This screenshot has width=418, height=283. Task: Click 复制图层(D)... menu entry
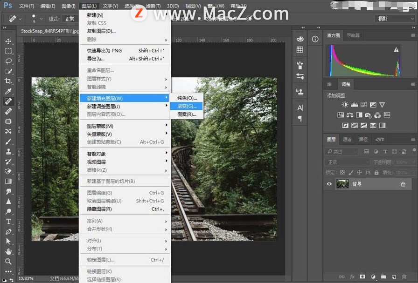point(125,31)
